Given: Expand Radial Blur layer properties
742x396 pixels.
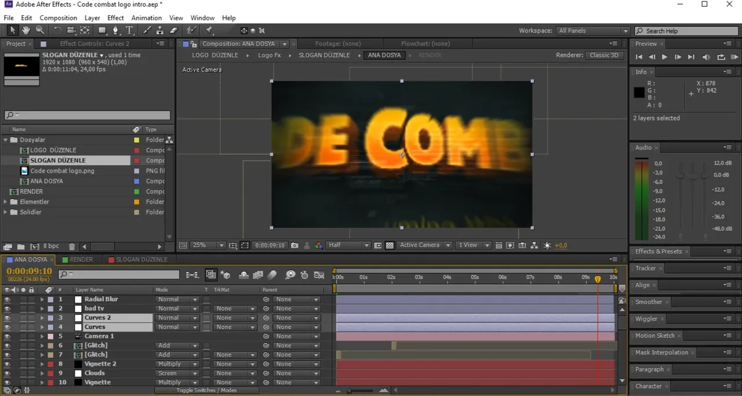Looking at the screenshot, I should [x=42, y=299].
